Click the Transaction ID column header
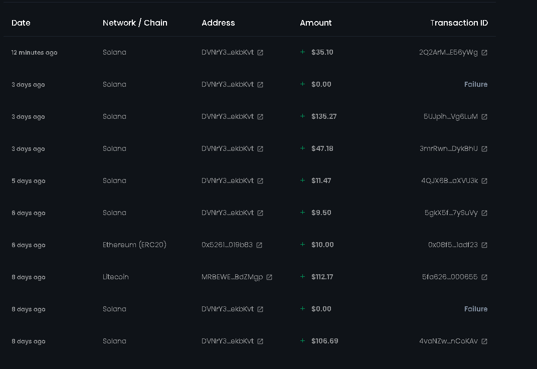 (x=459, y=23)
